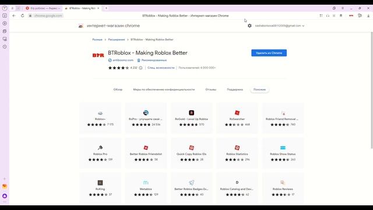This screenshot has height=210, width=373.
Task: Open the Roblox Pro extension title
Action: coord(100,154)
